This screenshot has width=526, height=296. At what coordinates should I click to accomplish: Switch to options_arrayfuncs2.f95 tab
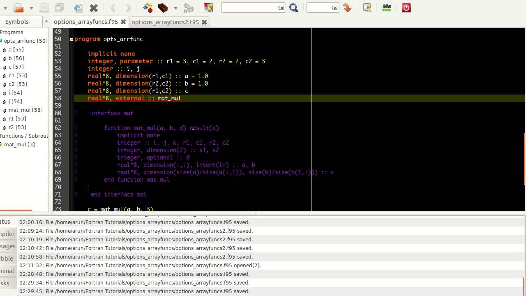click(x=165, y=22)
